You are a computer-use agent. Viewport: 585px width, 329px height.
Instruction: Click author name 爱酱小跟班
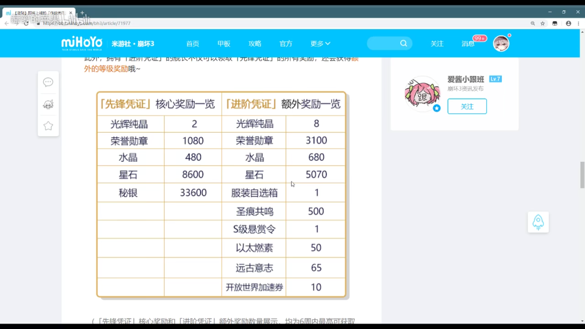coord(466,79)
